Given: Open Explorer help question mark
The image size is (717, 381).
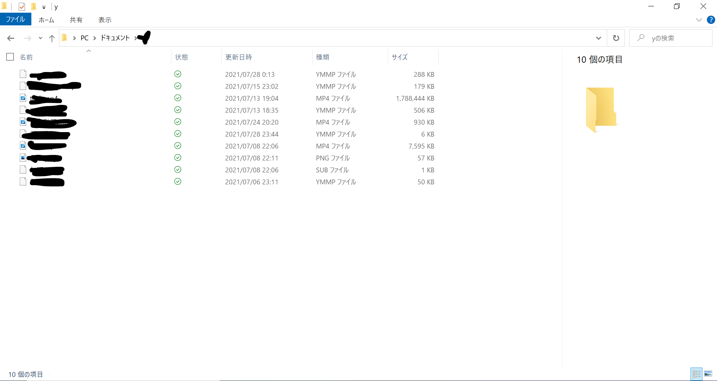Looking at the screenshot, I should [x=711, y=20].
